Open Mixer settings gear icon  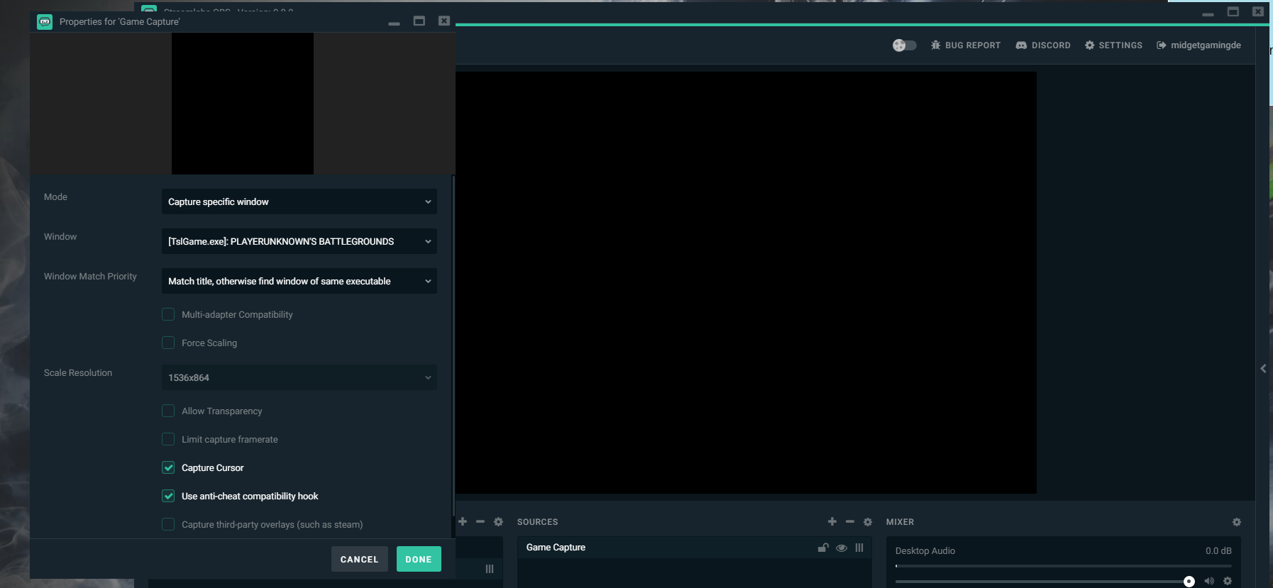coord(1236,522)
